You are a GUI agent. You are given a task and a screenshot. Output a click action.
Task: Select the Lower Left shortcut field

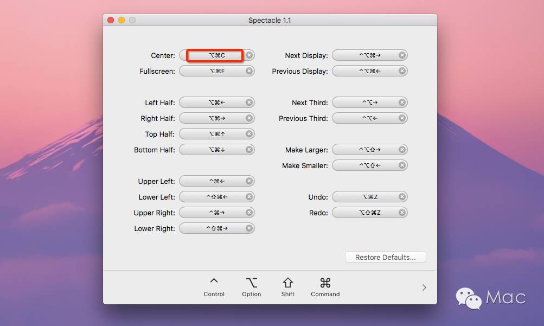pyautogui.click(x=217, y=197)
